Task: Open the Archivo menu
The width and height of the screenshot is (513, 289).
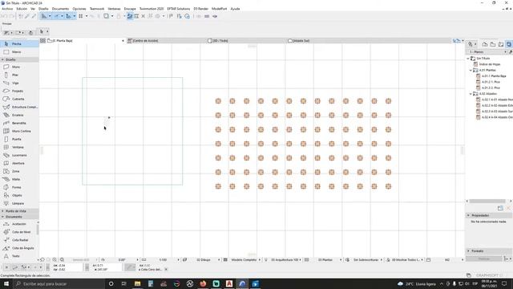Action: 7,9
